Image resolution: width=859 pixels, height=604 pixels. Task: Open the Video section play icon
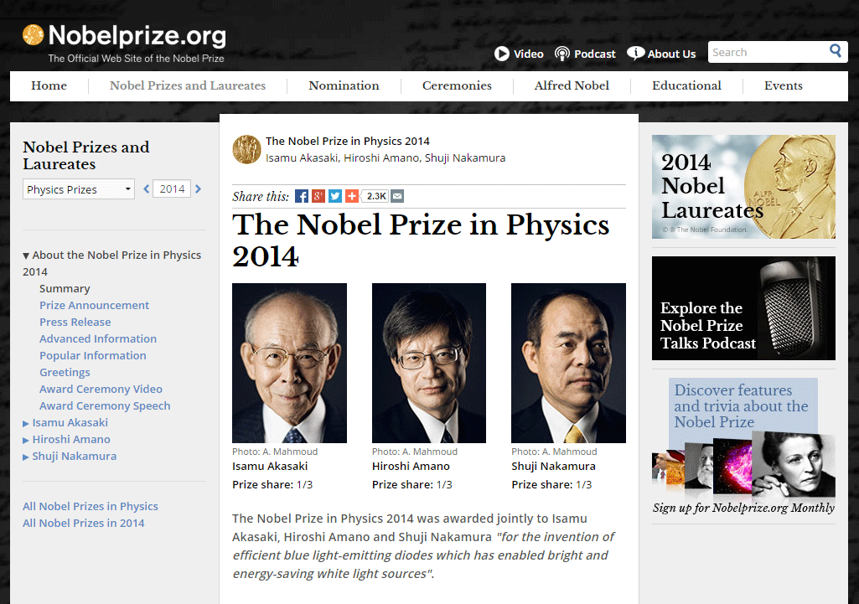coord(502,54)
